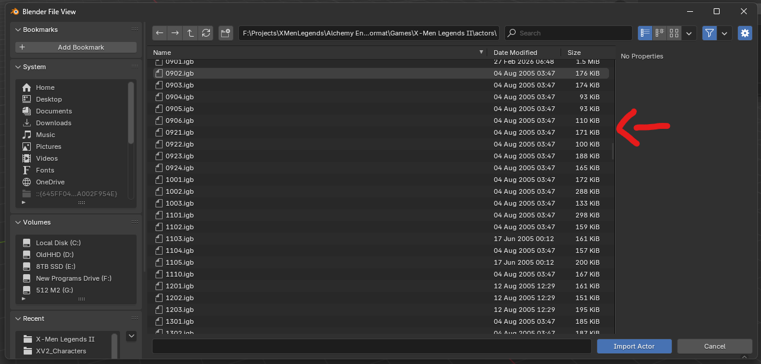Toggle the options gear region
The width and height of the screenshot is (761, 364).
coord(745,33)
